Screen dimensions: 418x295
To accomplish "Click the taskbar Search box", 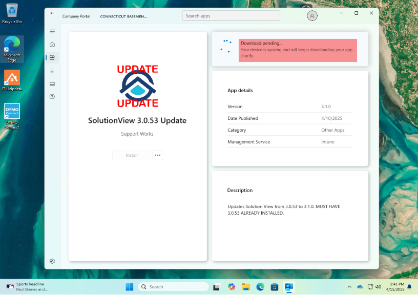I will point(173,287).
